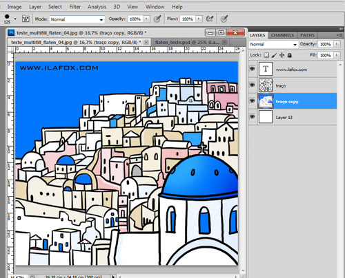
Task: Click the traço copy layer name
Action: pyautogui.click(x=287, y=102)
